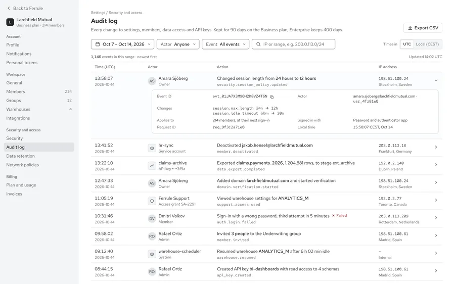Click the Export CSV button
Screen dimensions: 455x284
pyautogui.click(x=423, y=28)
